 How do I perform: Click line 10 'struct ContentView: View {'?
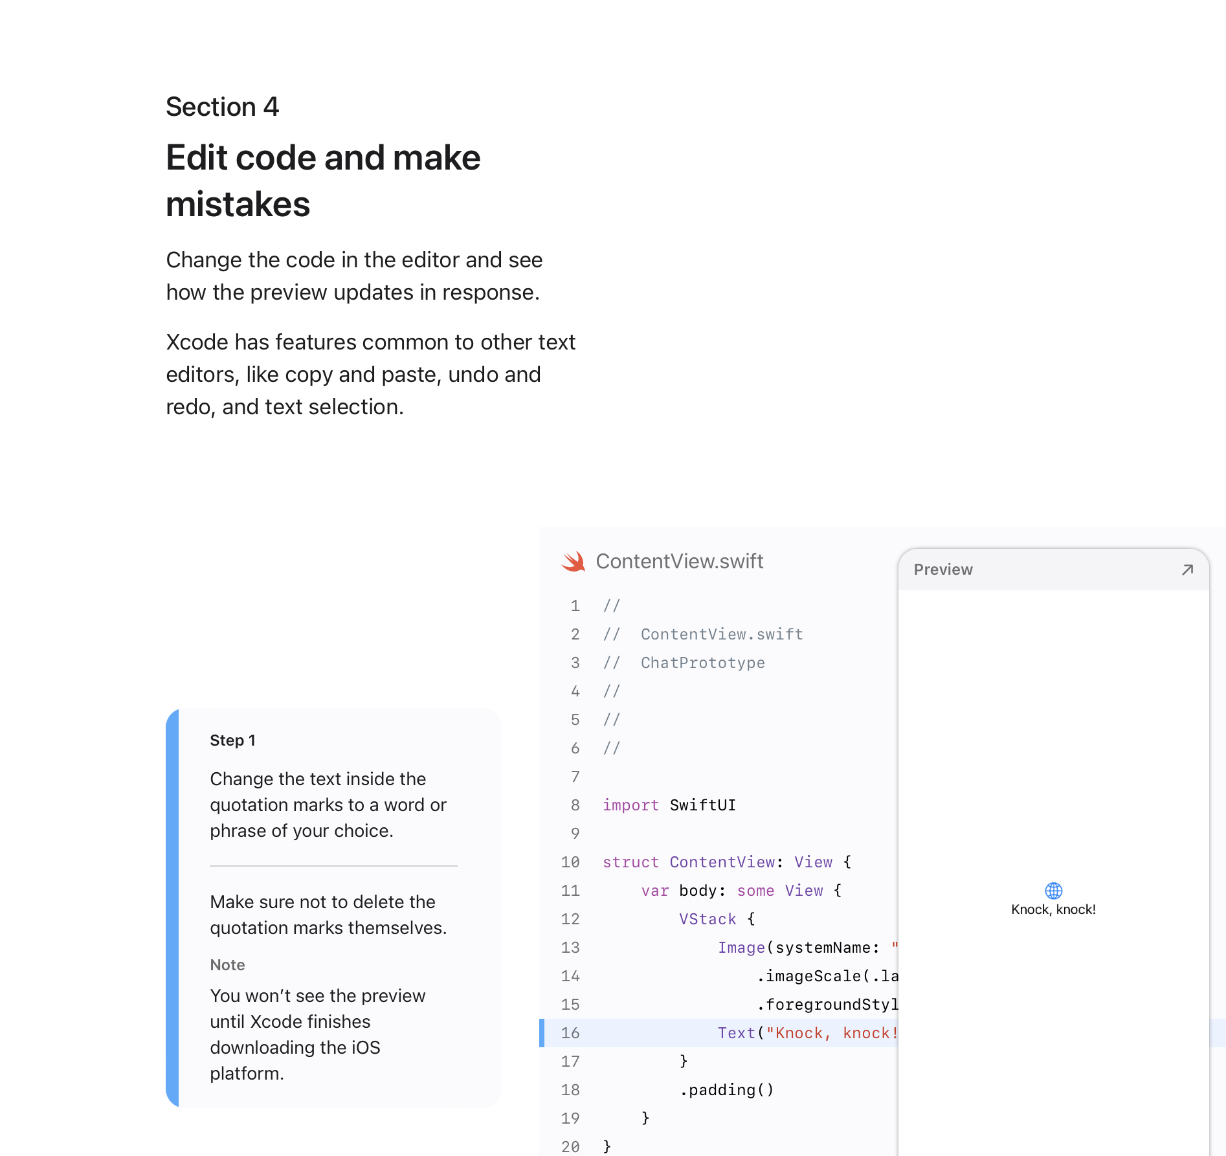[727, 862]
